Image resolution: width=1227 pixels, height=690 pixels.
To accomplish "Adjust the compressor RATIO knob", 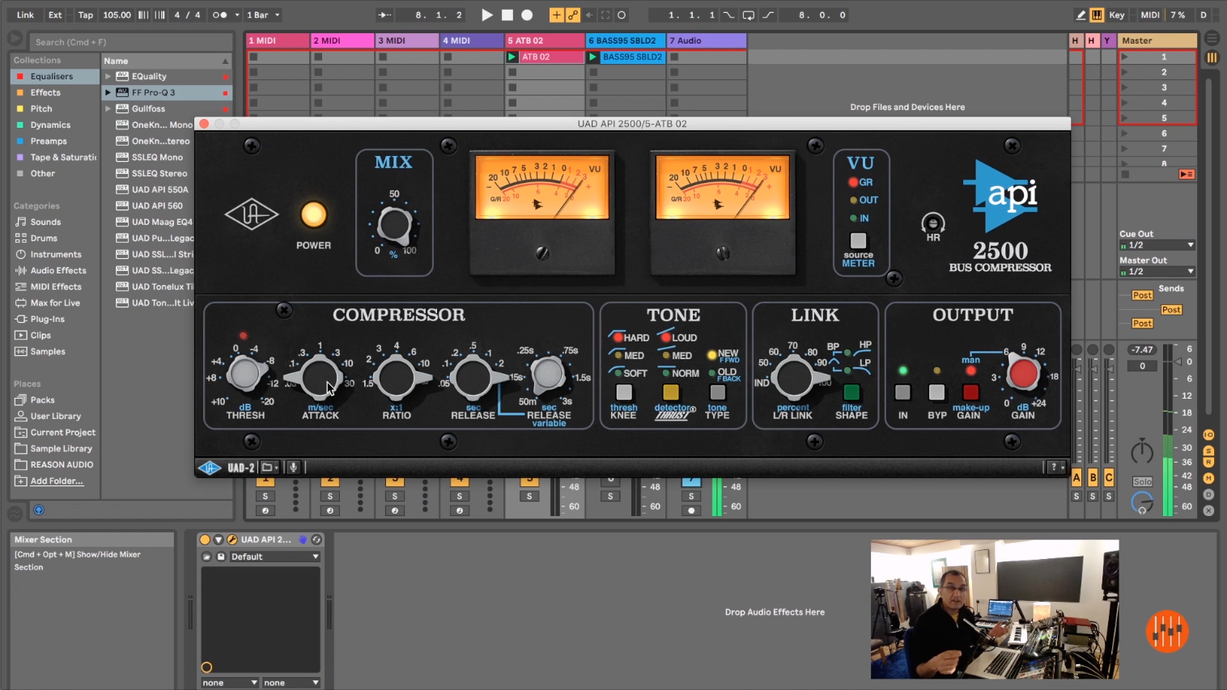I will [396, 377].
